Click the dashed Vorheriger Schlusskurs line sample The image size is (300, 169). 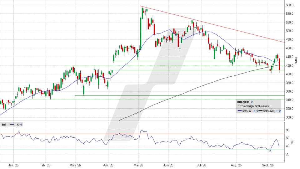click(240, 106)
